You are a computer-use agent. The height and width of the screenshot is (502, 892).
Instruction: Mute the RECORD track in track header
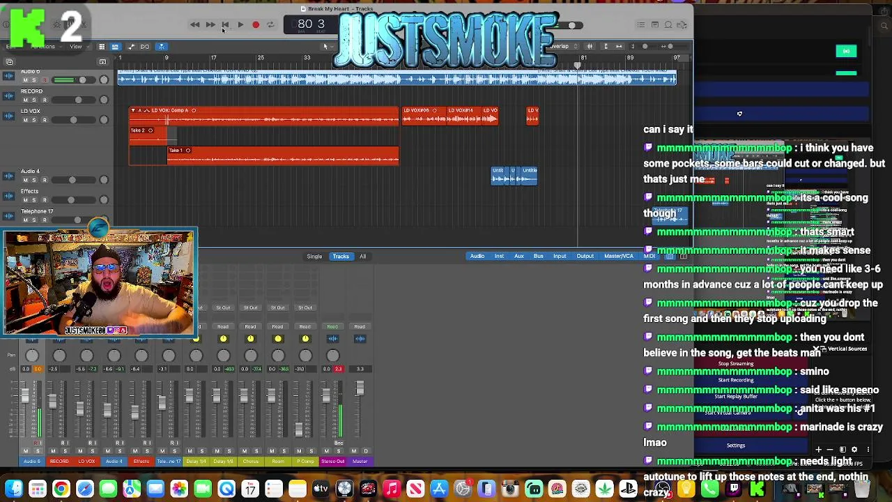click(x=25, y=100)
